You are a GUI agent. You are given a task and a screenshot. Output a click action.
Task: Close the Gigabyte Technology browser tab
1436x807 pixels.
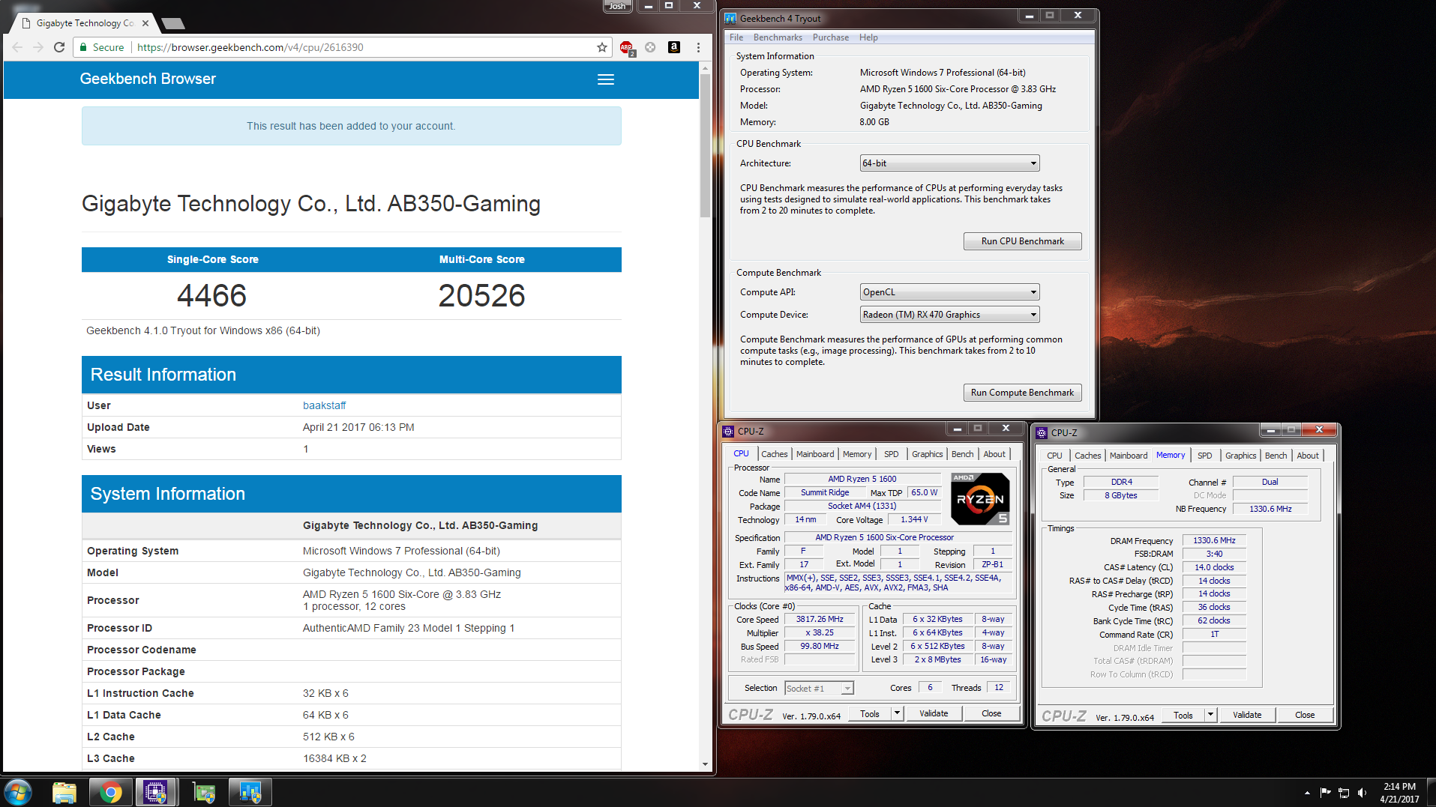(145, 23)
